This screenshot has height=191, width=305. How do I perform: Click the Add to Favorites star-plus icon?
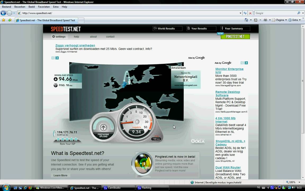[x=10, y=20]
